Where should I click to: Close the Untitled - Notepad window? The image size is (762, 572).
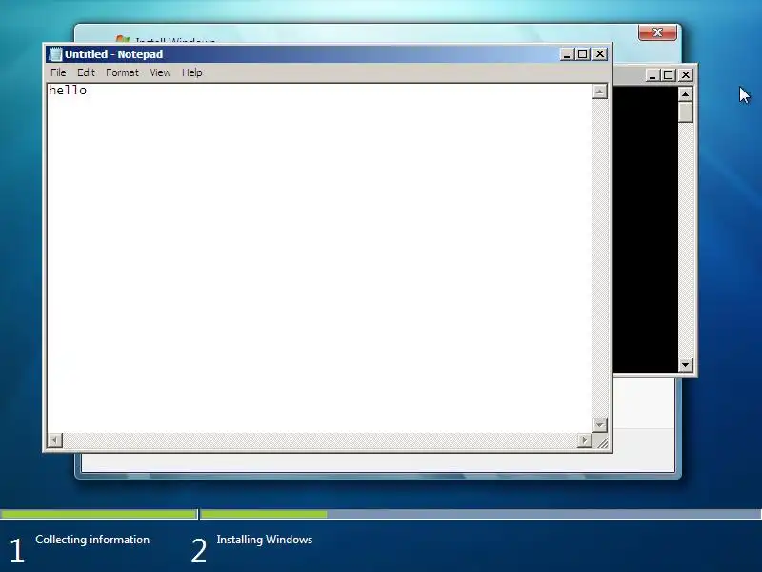click(x=601, y=54)
